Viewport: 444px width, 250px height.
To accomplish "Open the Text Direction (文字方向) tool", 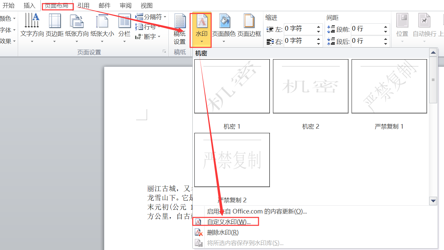I will (x=32, y=28).
